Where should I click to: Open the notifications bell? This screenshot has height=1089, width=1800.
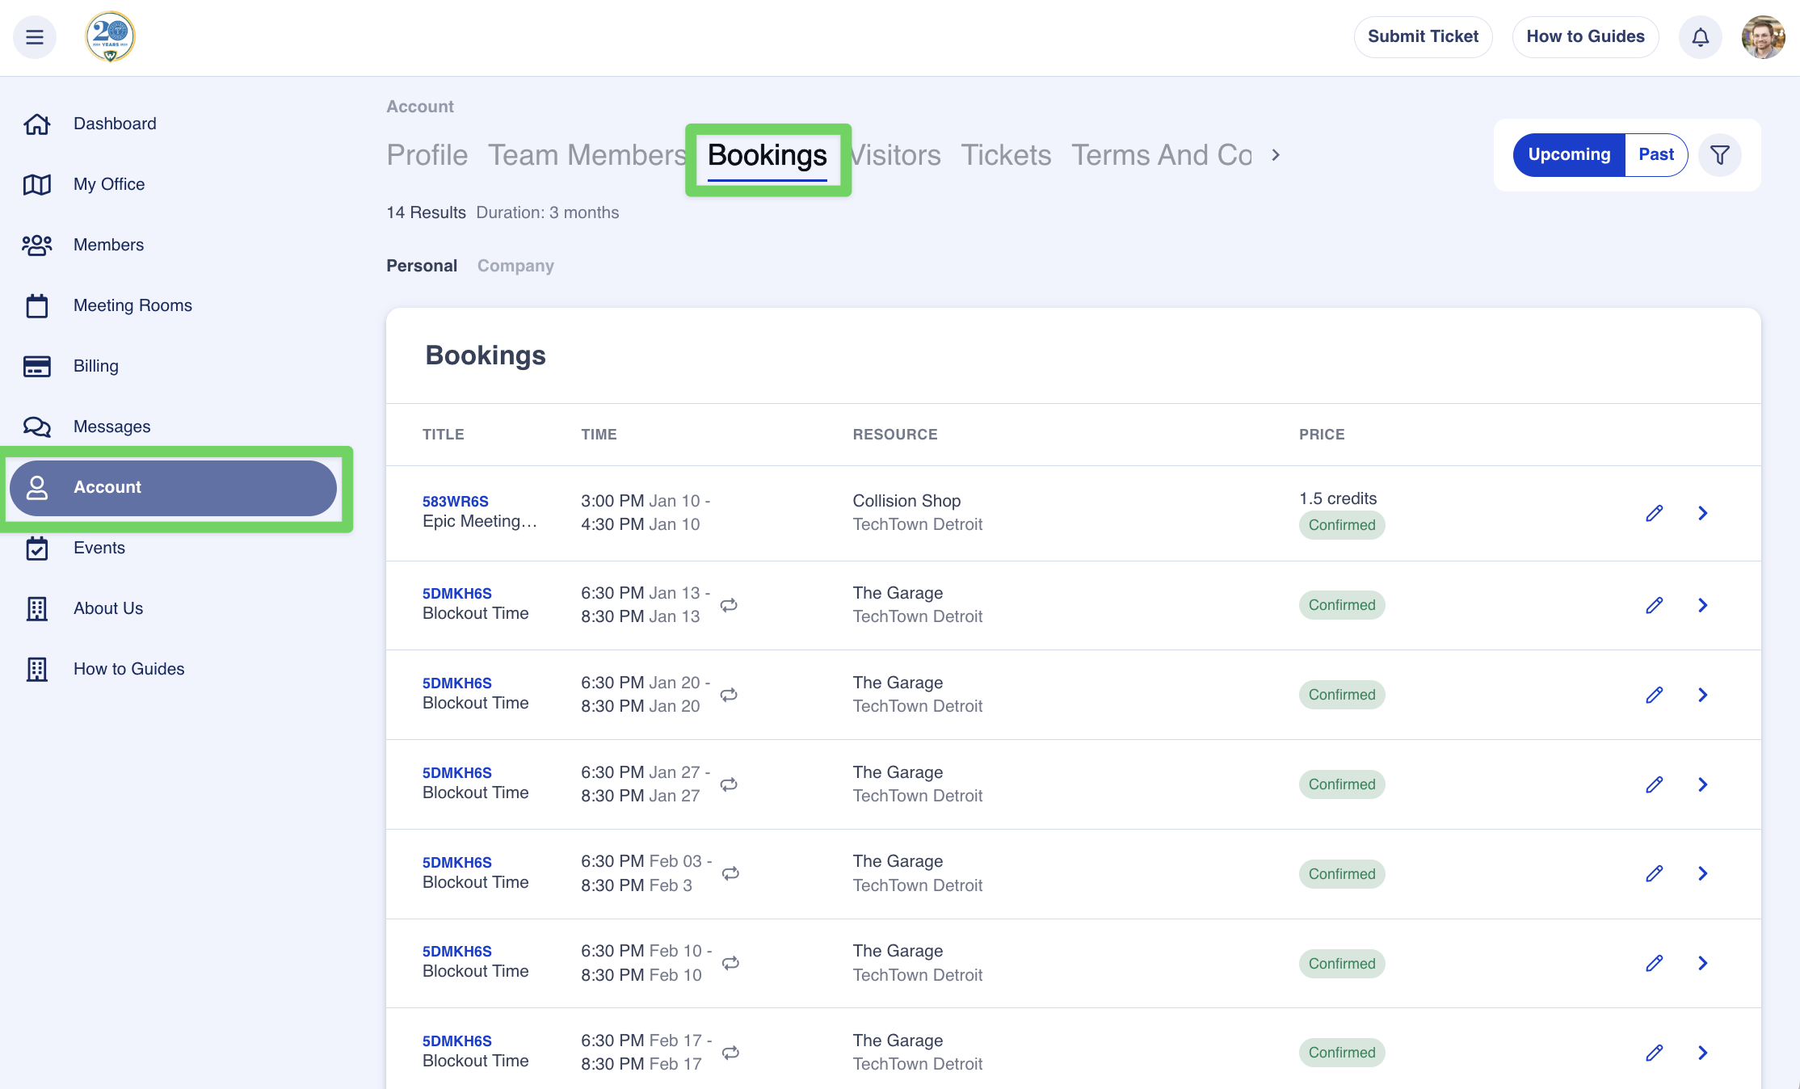(x=1700, y=37)
